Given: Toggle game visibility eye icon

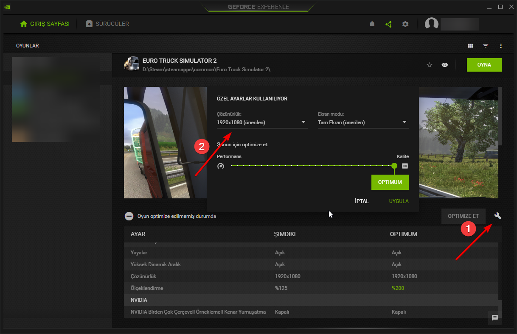Looking at the screenshot, I should point(444,65).
